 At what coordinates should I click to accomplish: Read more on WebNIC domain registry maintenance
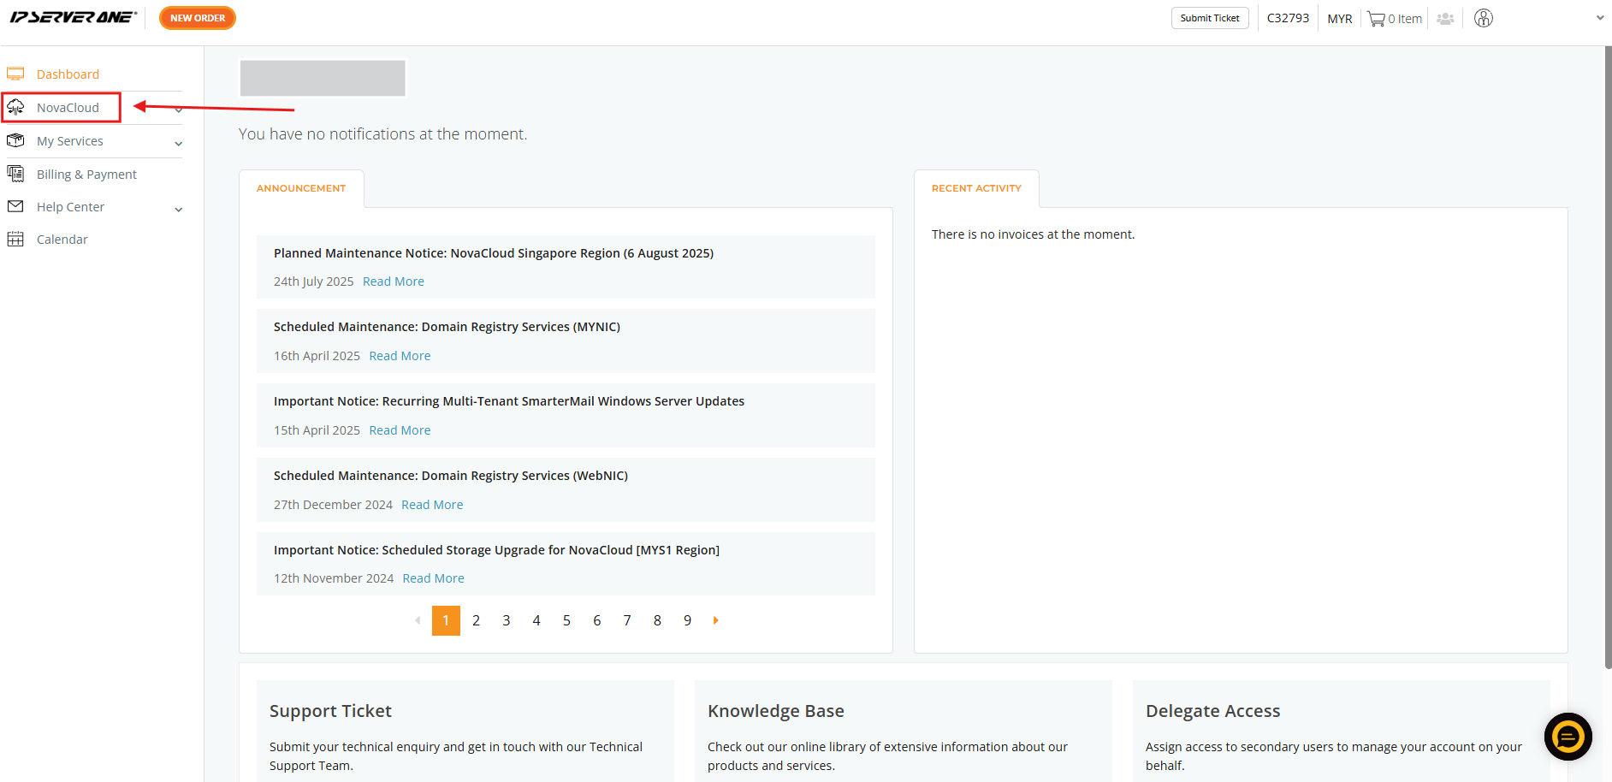point(432,505)
